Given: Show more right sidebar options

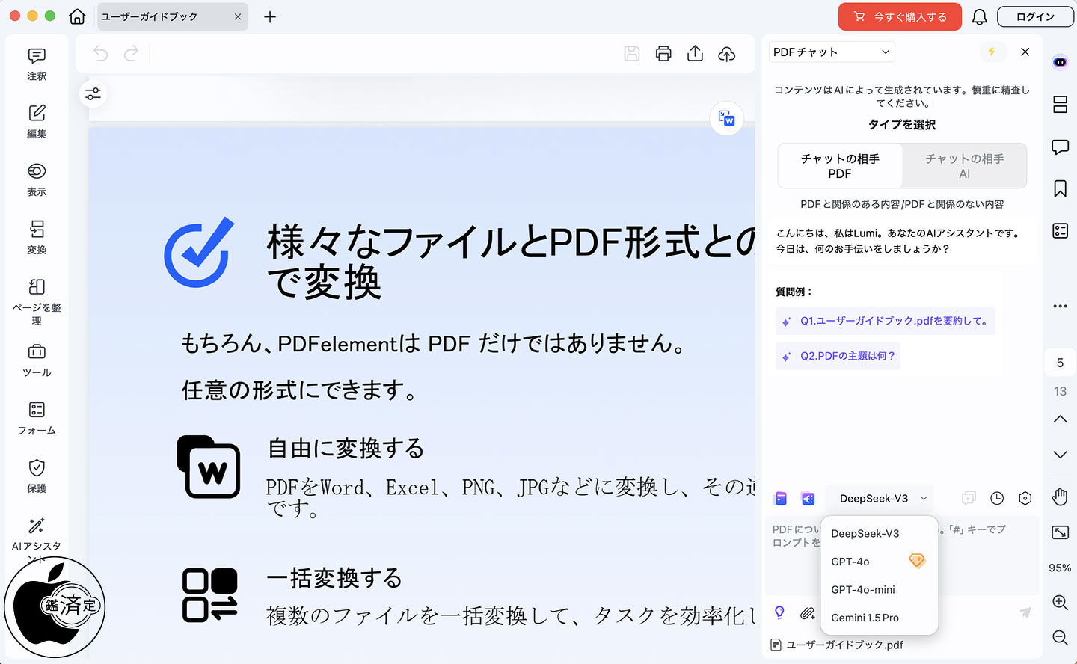Looking at the screenshot, I should coord(1060,306).
